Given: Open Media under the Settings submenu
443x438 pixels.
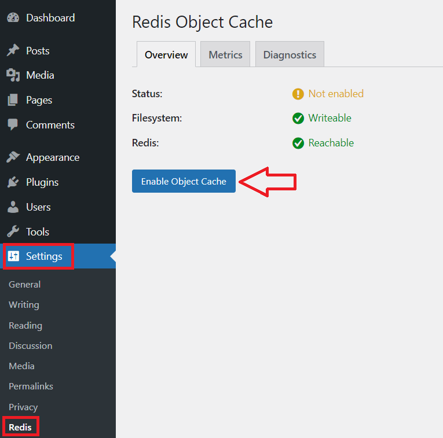Looking at the screenshot, I should 21,366.
